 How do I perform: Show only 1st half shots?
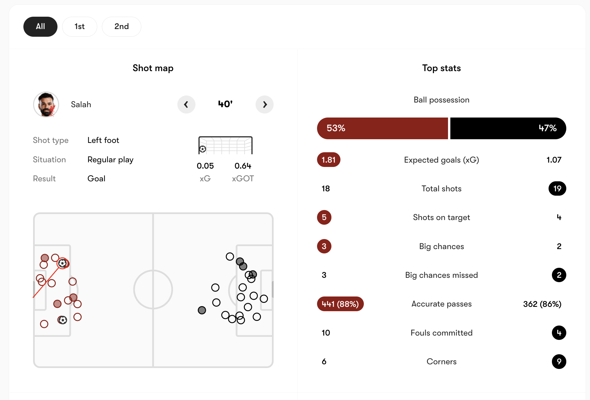[80, 27]
